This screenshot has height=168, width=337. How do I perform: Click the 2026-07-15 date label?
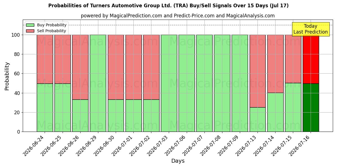coord(282,145)
